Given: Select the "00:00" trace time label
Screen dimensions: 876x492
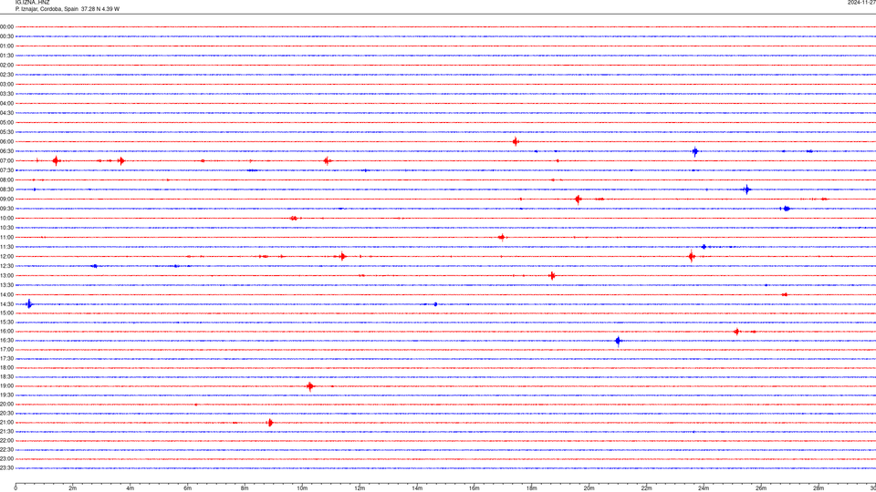Looking at the screenshot, I should pyautogui.click(x=6, y=26).
